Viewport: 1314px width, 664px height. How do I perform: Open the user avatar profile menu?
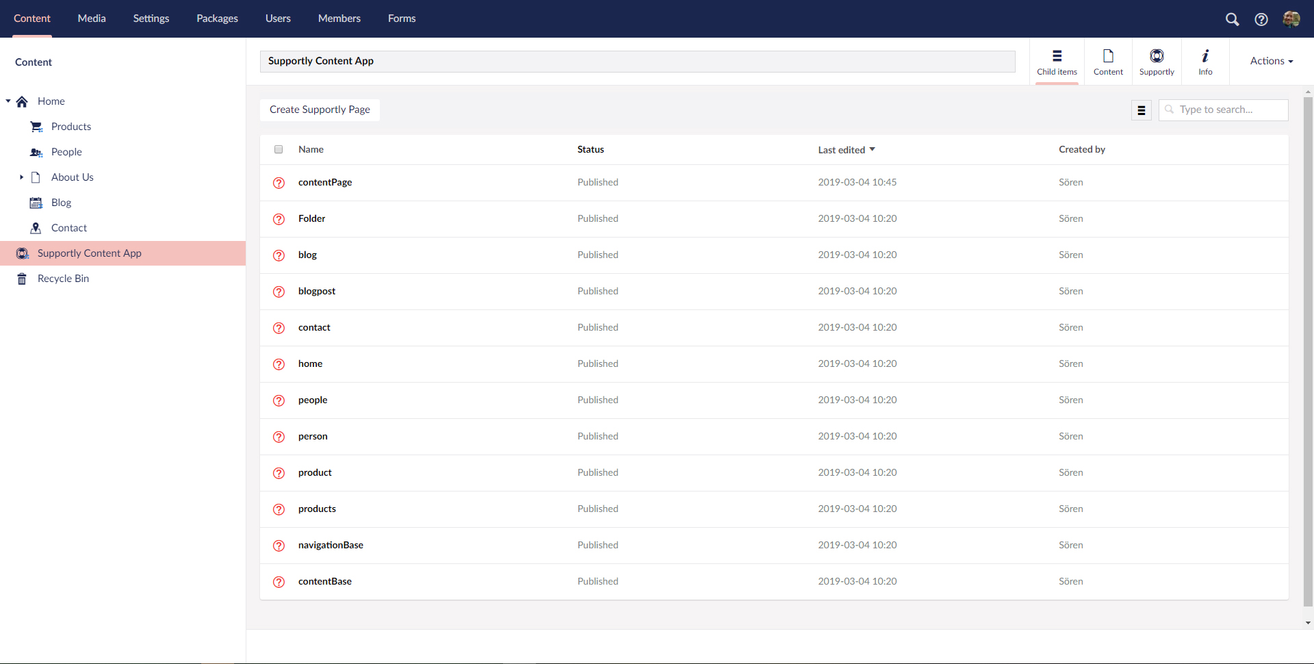[x=1291, y=19]
